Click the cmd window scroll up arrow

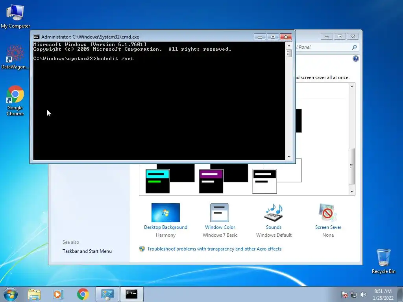click(x=289, y=46)
